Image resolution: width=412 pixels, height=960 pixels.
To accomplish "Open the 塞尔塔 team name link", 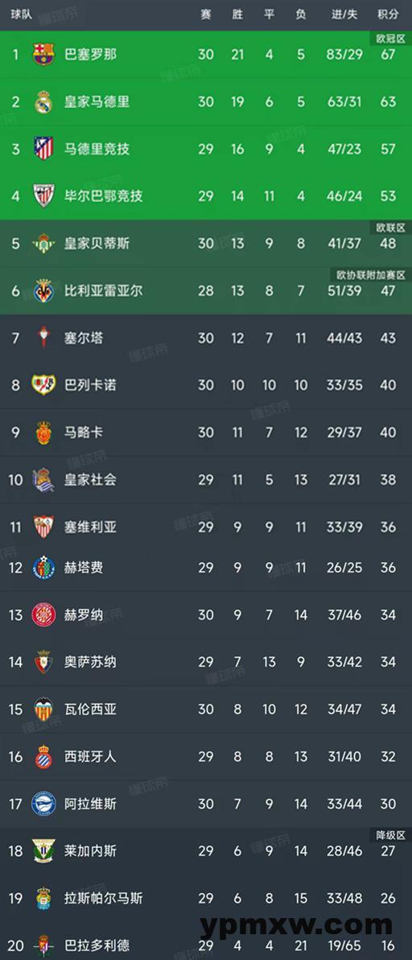I will (84, 338).
